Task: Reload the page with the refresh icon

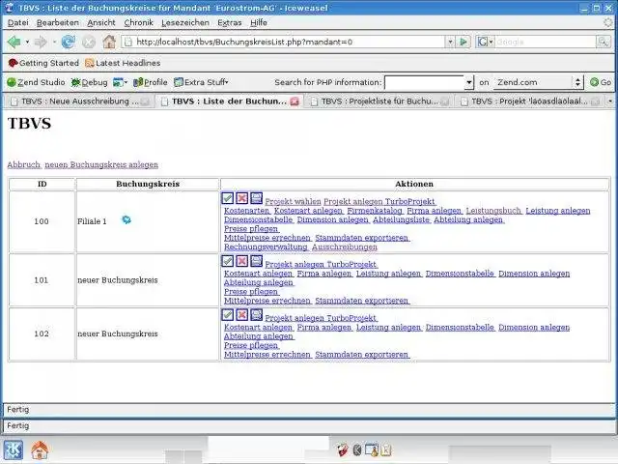Action: (x=69, y=42)
